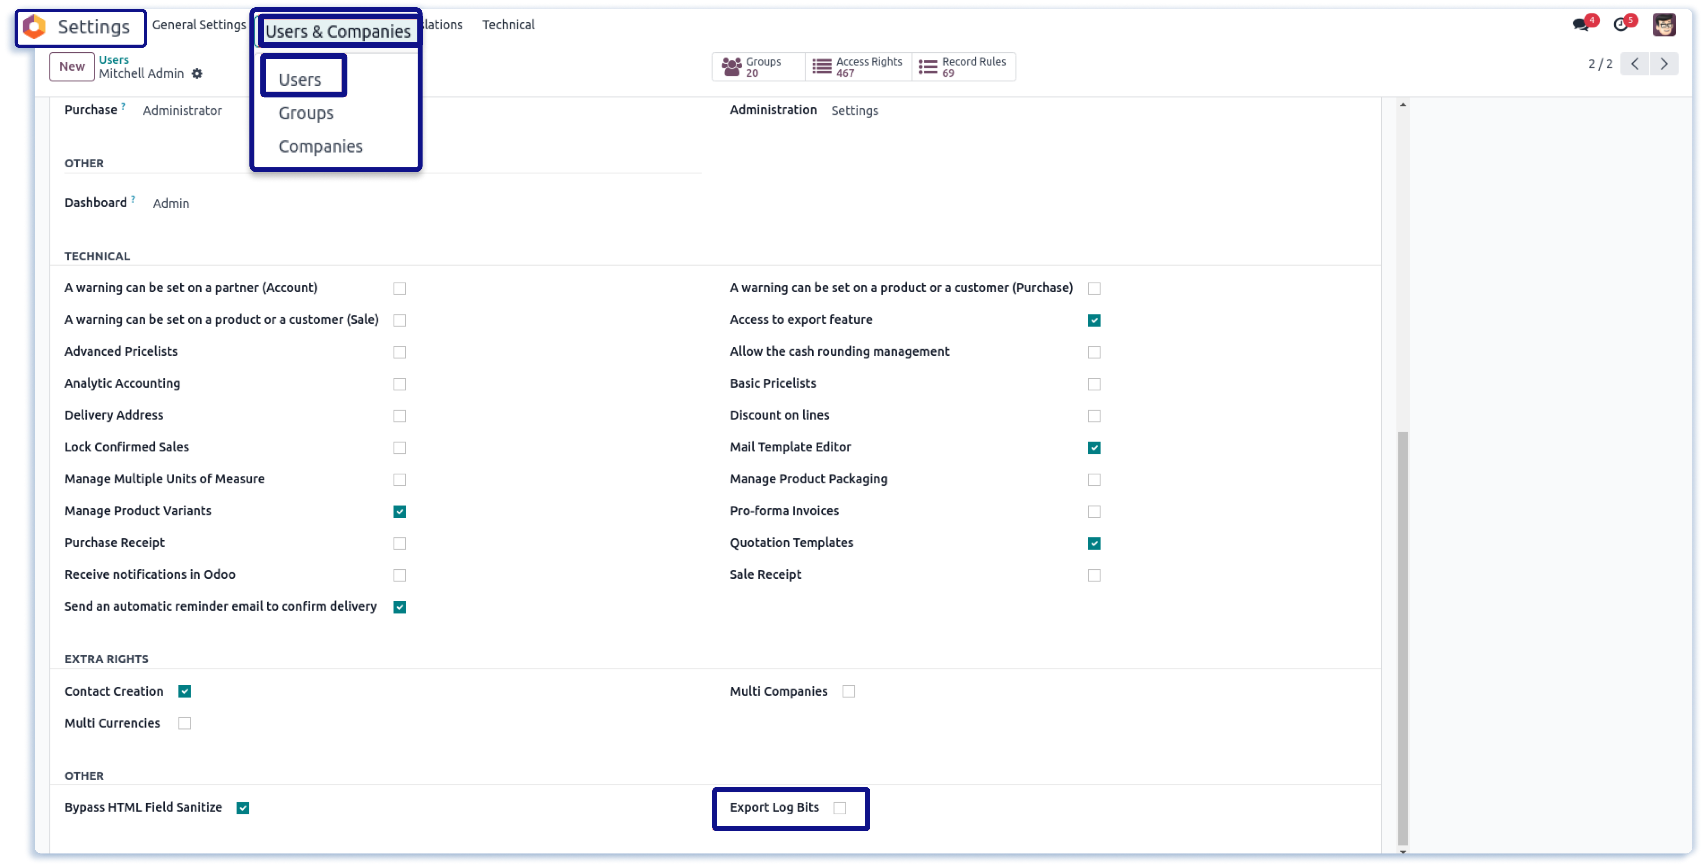
Task: Open Dashboard field Admin selection
Action: point(171,204)
